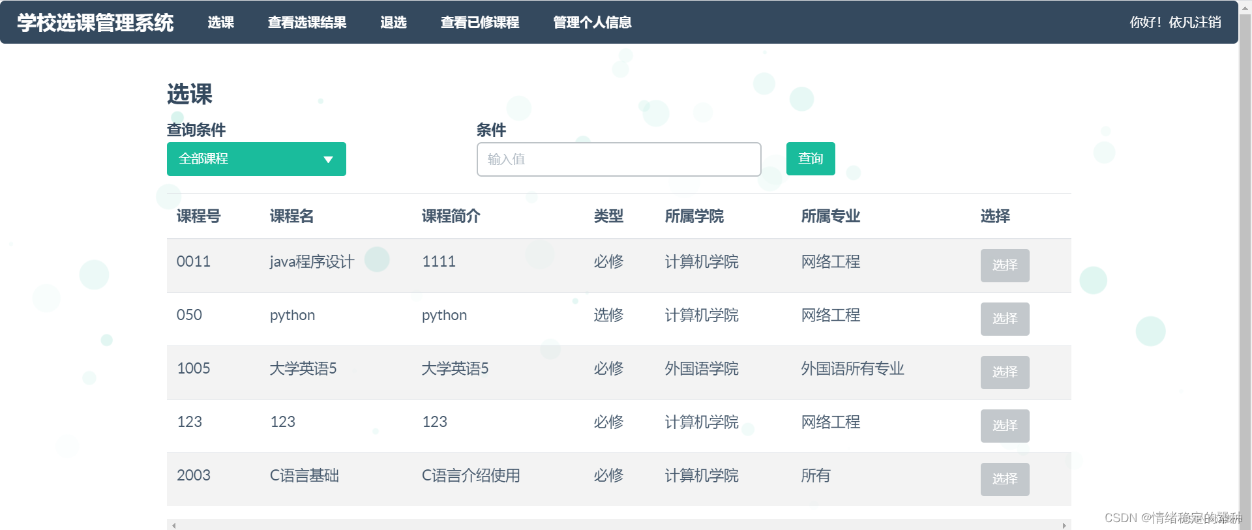Viewport: 1252px width, 530px height.
Task: Click the 选修 type cell for python
Action: pos(608,315)
